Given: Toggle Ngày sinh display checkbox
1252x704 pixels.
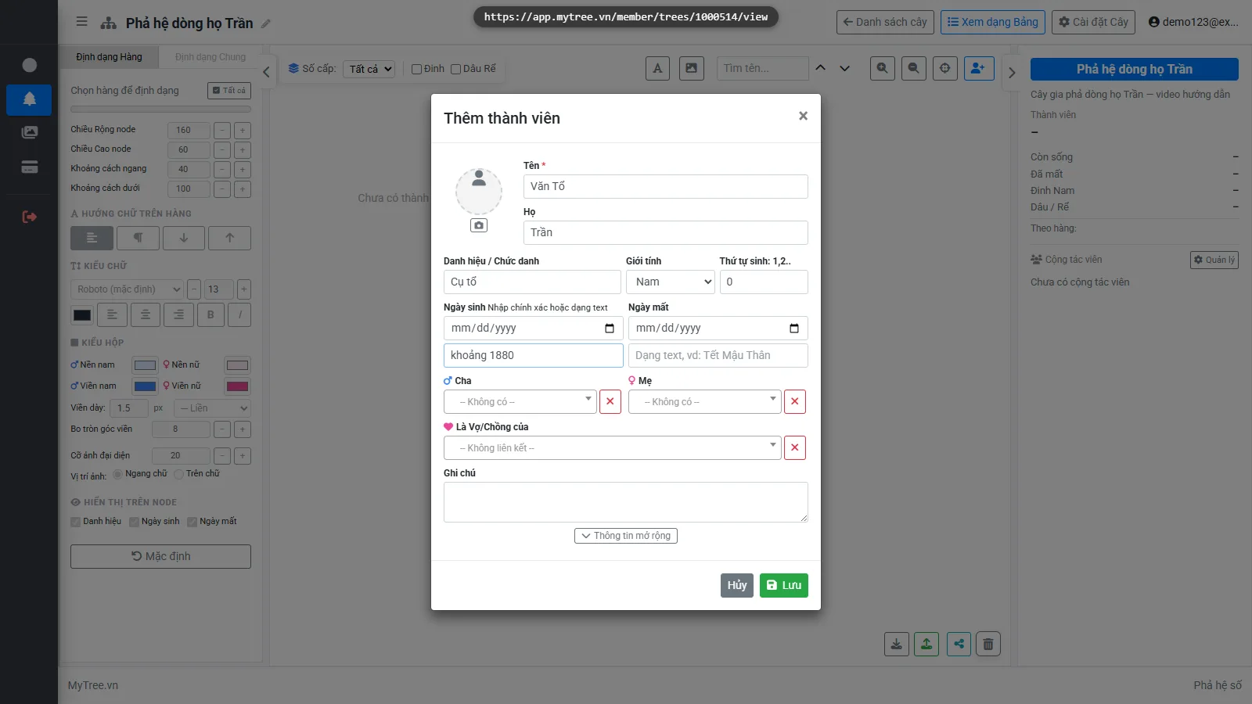Looking at the screenshot, I should pos(134,522).
